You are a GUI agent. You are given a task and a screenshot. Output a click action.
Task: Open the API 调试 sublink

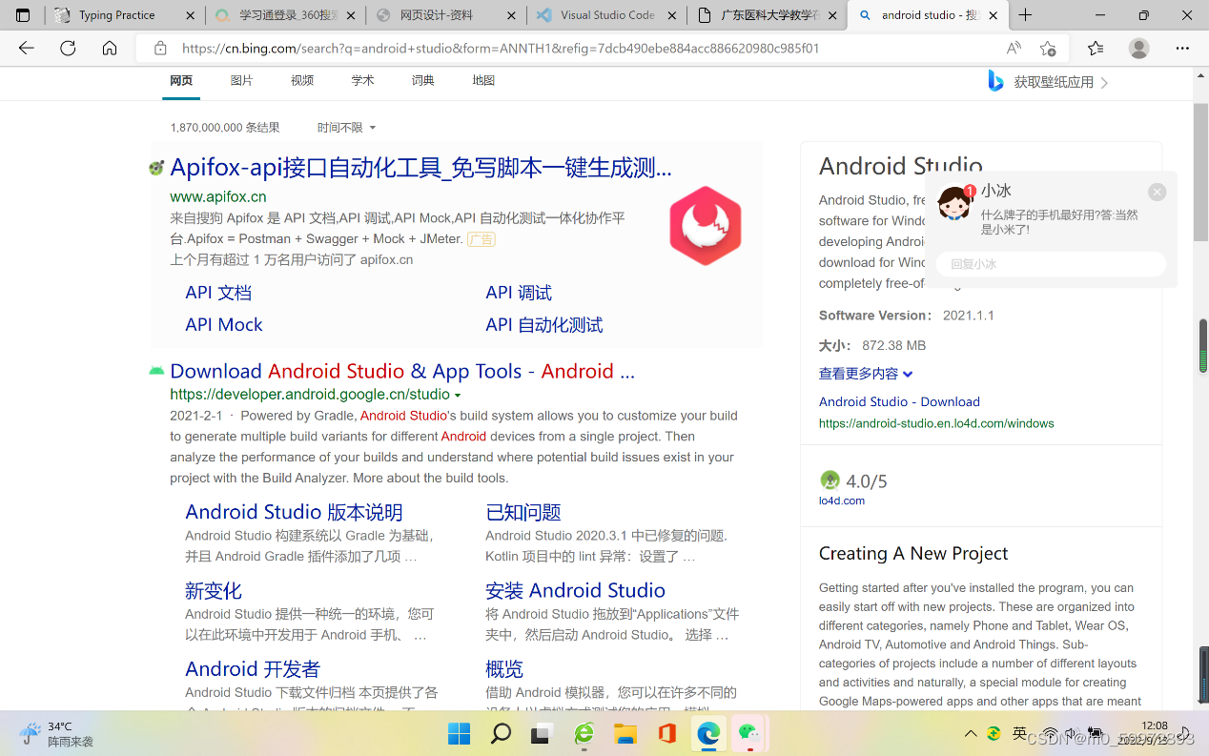click(519, 293)
